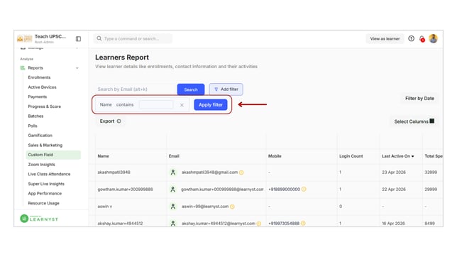Click Filter by Date
The width and height of the screenshot is (457, 257).
[419, 98]
